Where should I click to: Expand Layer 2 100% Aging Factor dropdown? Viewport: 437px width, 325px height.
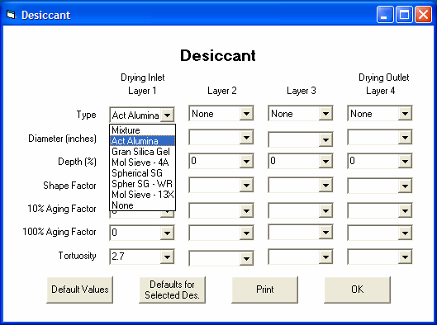coord(246,233)
